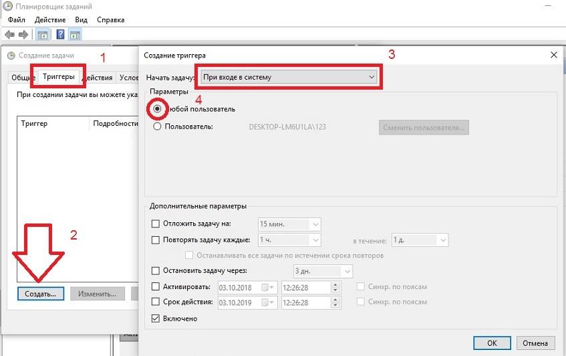Viewport: 566px width, 356px height.
Task: Open calendar picker for Срок действия date
Action: coord(269,302)
